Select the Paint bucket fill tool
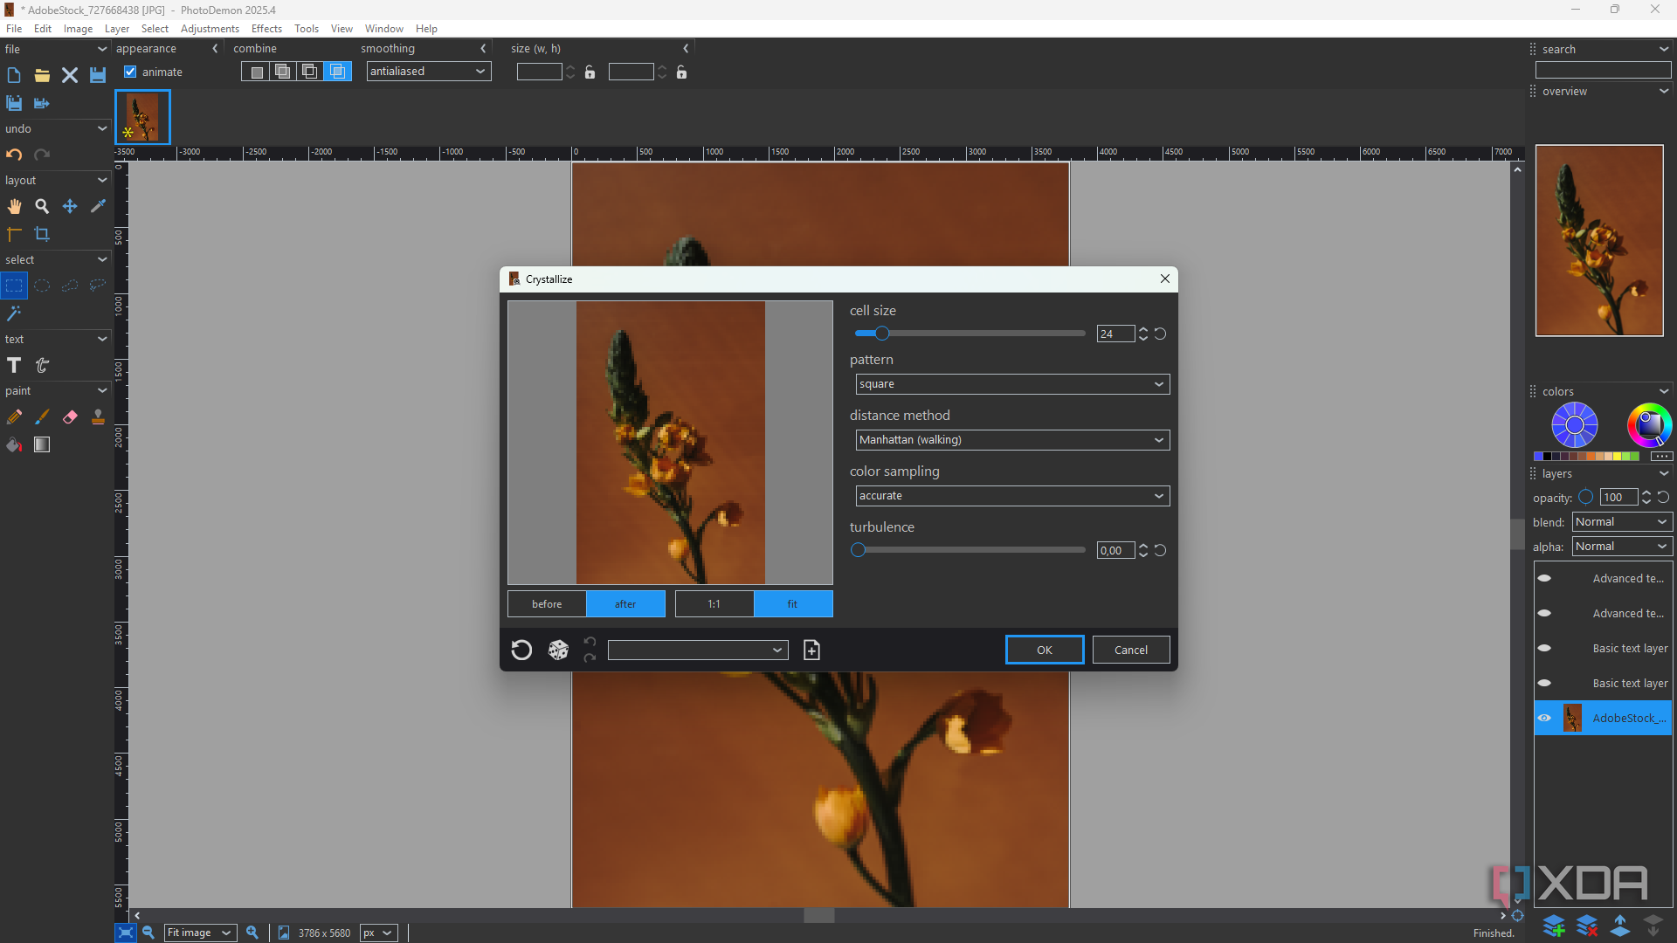This screenshot has height=943, width=1677. (14, 445)
